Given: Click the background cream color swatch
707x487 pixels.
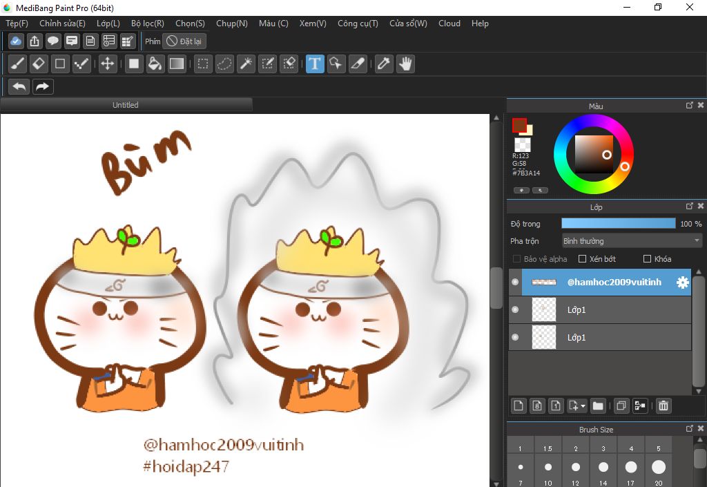Looking at the screenshot, I should coord(530,131).
